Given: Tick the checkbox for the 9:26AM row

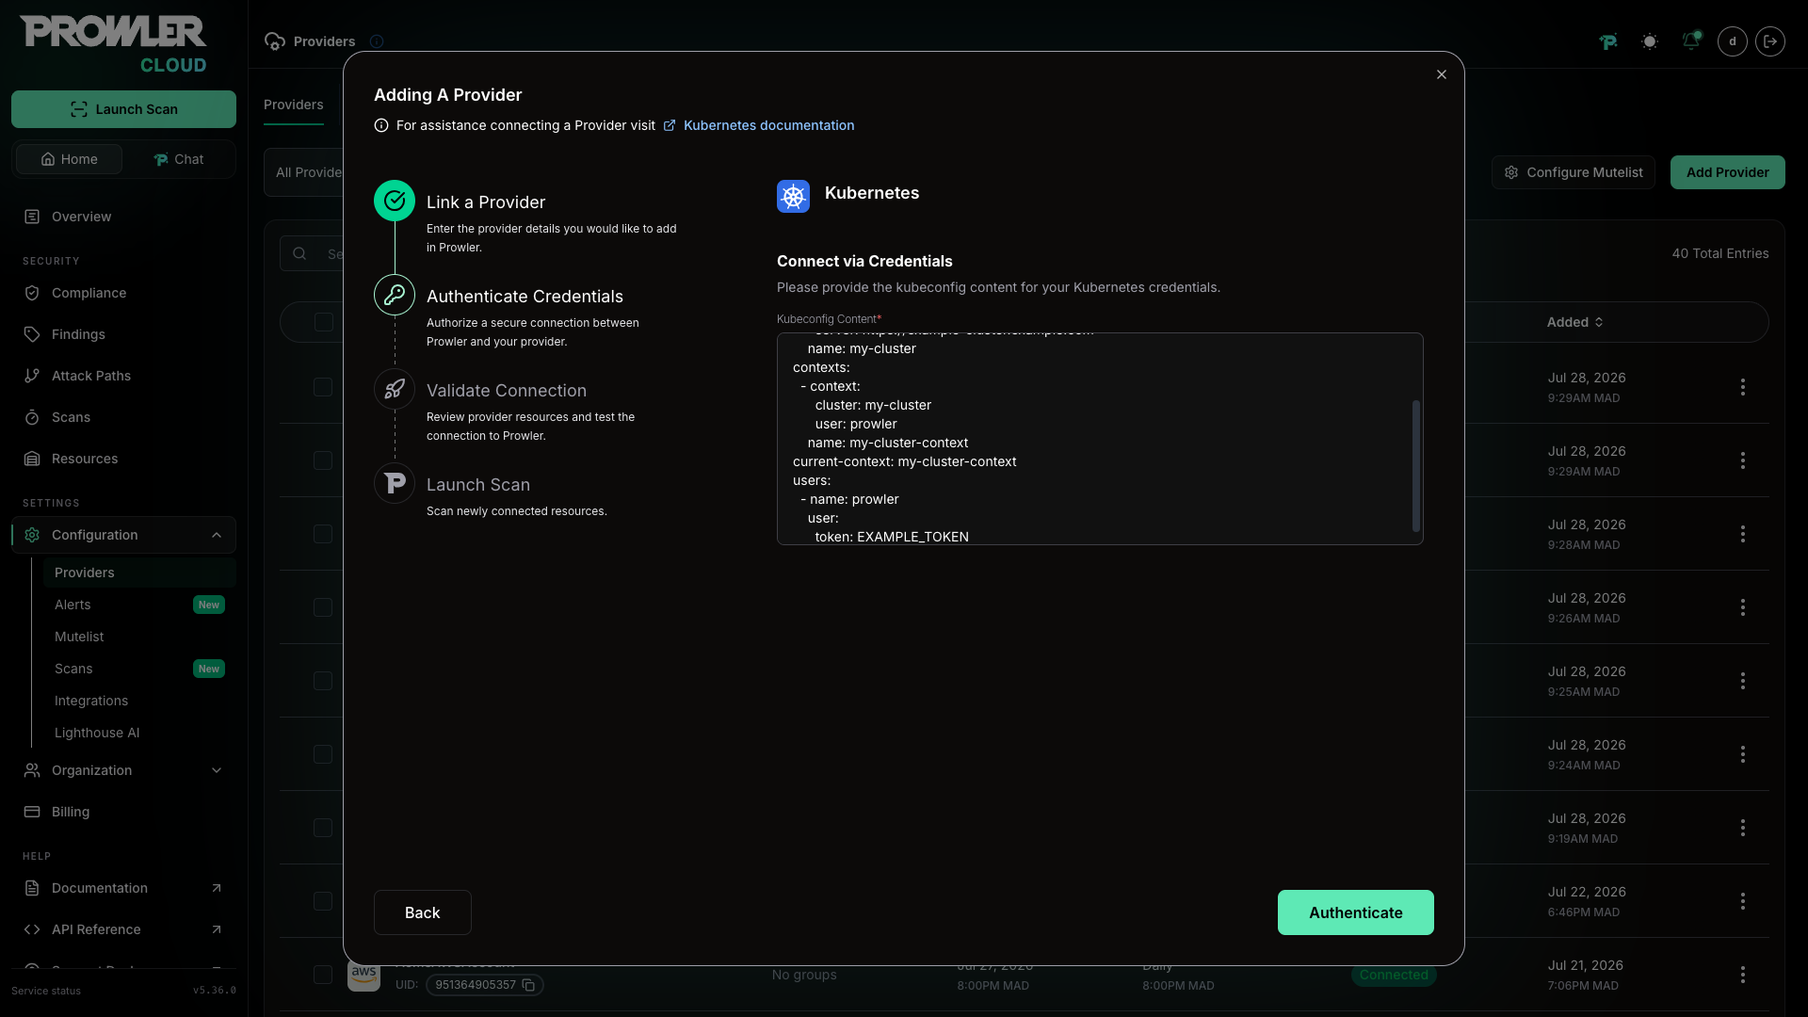Looking at the screenshot, I should point(323,607).
